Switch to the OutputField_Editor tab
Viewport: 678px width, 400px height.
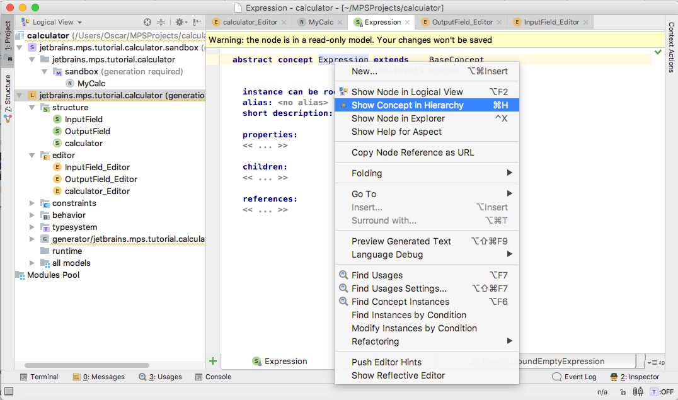457,22
